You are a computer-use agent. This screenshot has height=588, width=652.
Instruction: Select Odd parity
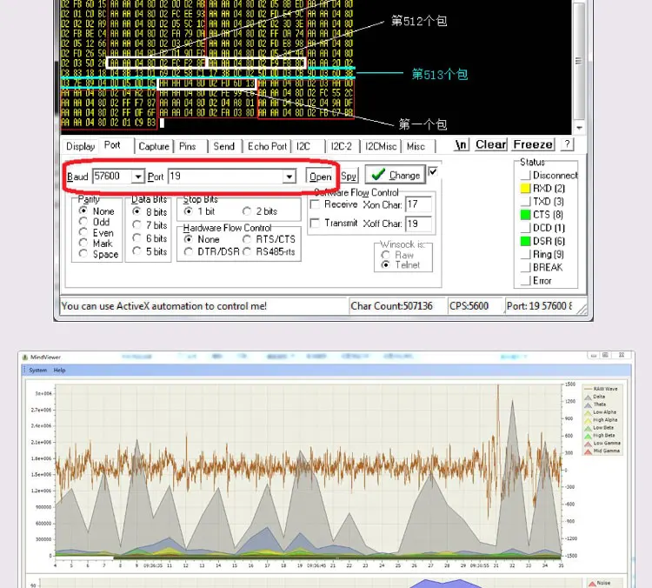coord(95,222)
